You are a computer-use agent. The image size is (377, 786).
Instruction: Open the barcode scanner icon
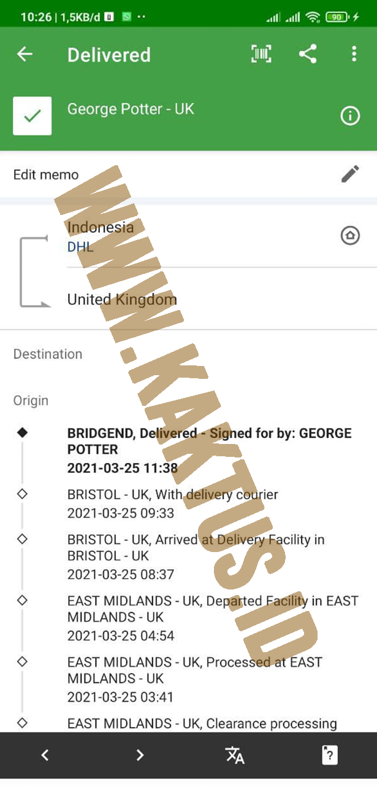[262, 54]
